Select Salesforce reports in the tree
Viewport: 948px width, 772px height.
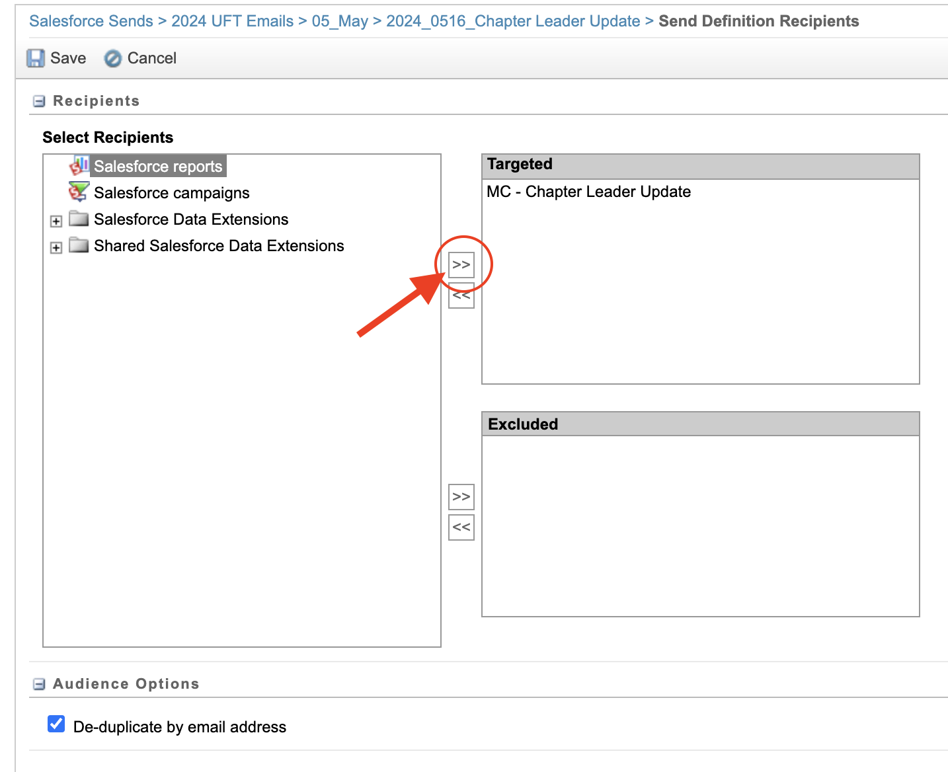[158, 166]
